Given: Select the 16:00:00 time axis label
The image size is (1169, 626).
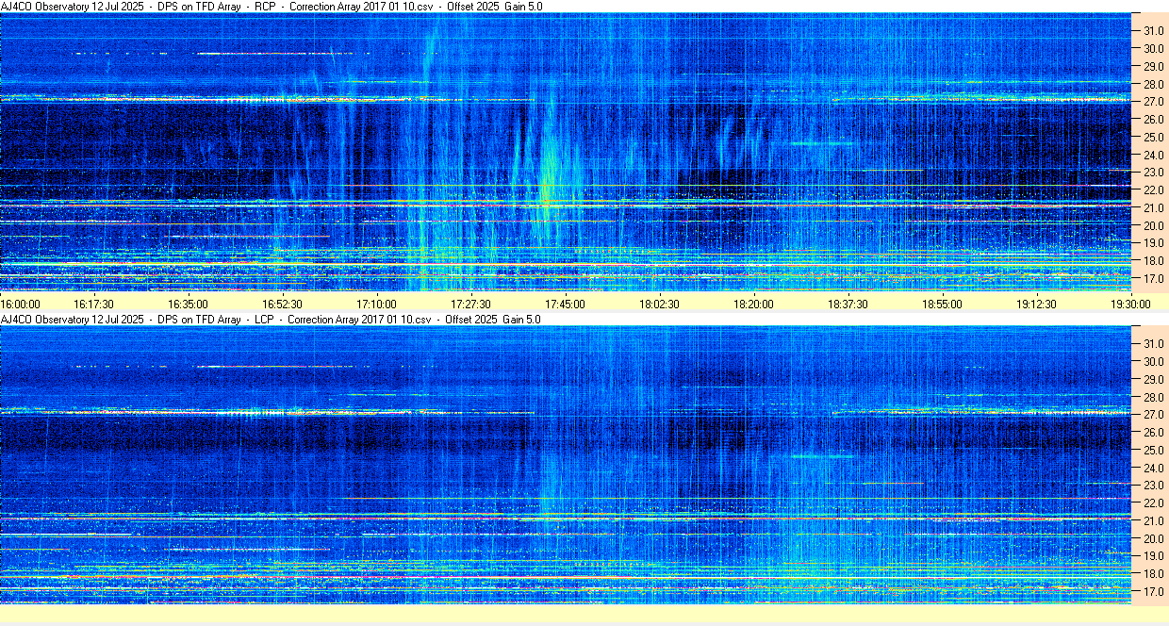Looking at the screenshot, I should 21,304.
